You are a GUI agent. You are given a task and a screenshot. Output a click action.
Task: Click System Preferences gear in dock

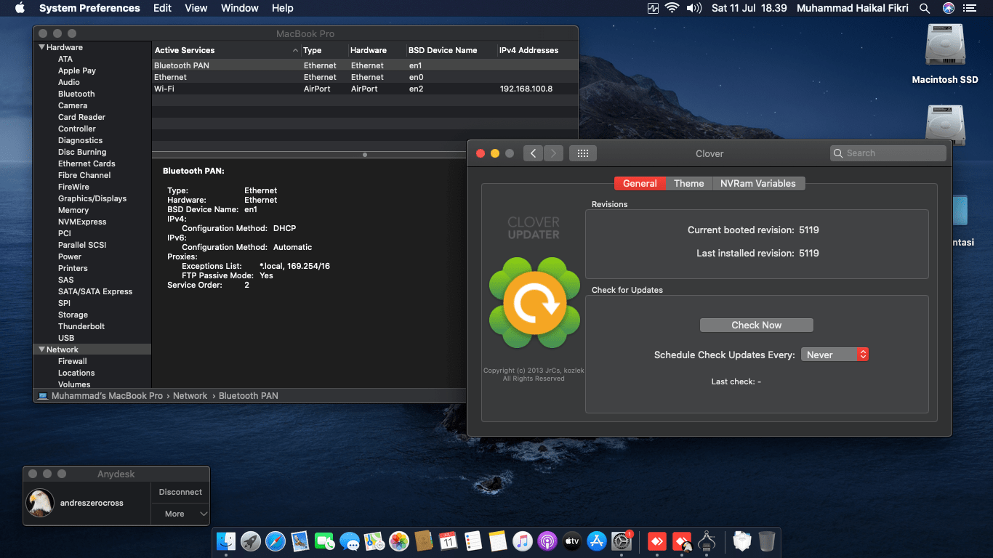coord(622,541)
